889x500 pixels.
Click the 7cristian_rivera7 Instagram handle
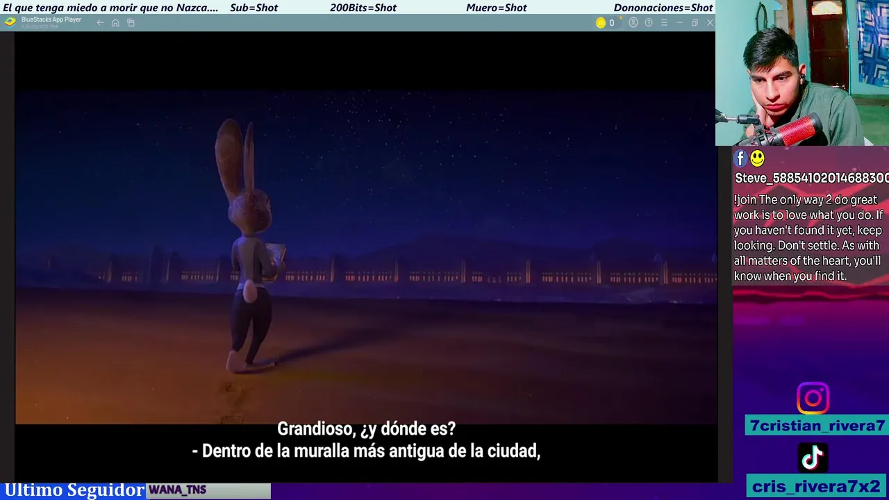817,426
